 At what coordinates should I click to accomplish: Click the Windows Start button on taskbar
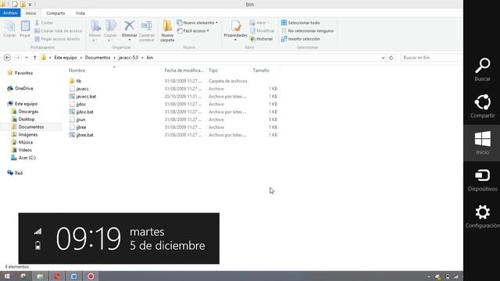pos(7,276)
